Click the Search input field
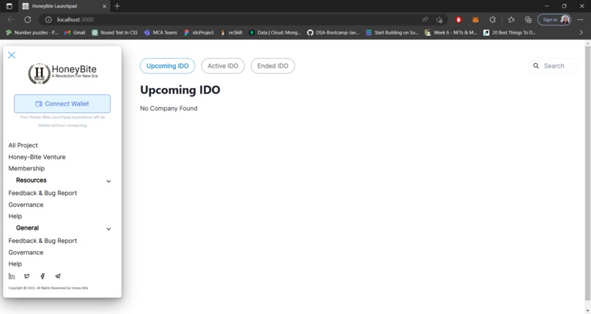The image size is (591, 314). [x=553, y=66]
